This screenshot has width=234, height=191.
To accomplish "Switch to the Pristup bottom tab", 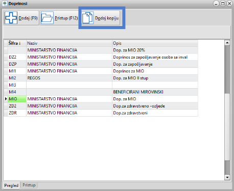I will (x=29, y=185).
